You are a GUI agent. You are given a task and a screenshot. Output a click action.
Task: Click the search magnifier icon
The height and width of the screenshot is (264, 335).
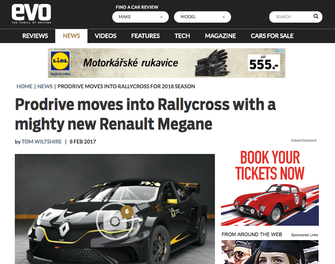(x=316, y=17)
